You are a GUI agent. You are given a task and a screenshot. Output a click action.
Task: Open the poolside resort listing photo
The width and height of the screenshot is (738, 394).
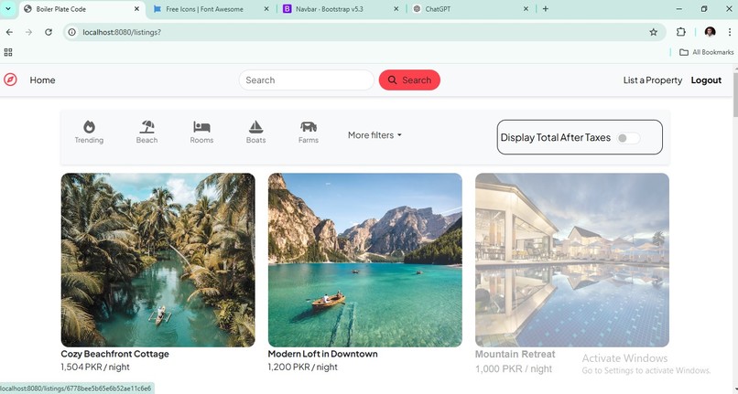572,260
